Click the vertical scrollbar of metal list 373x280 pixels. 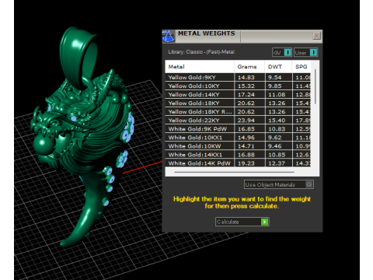pyautogui.click(x=315, y=87)
